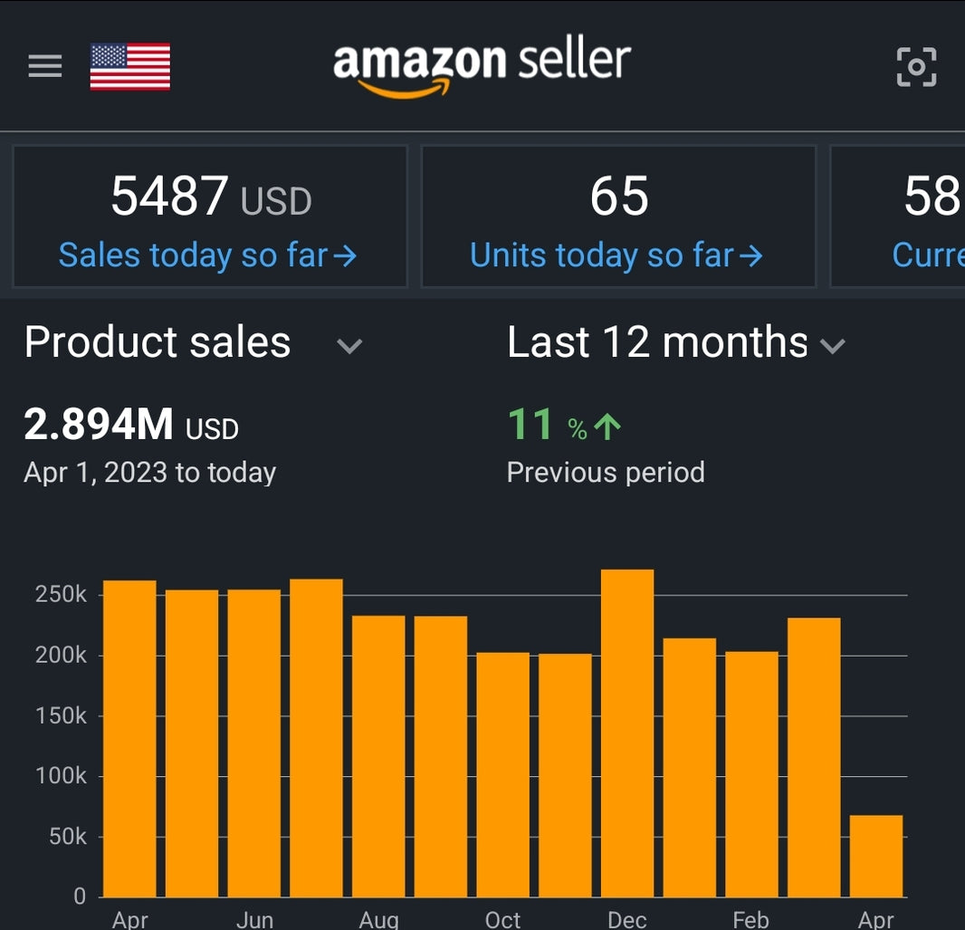Open the camera scanner tool
Viewport: 965px width, 930px height.
tap(918, 65)
